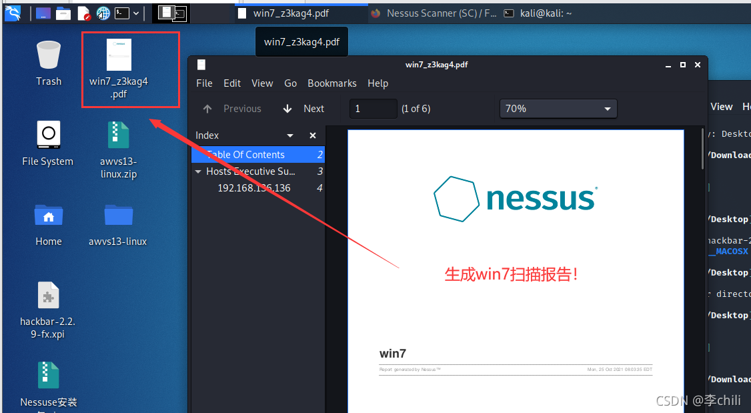The image size is (751, 413).
Task: Click the nessus logo on PDF page
Action: 516,199
